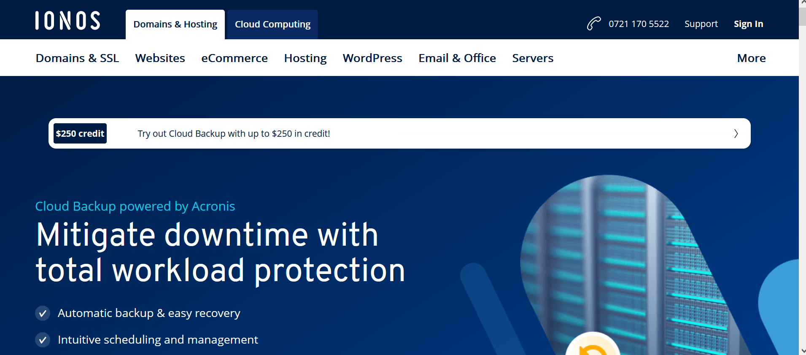This screenshot has height=355, width=806.
Task: Open the Servers menu
Action: click(533, 58)
